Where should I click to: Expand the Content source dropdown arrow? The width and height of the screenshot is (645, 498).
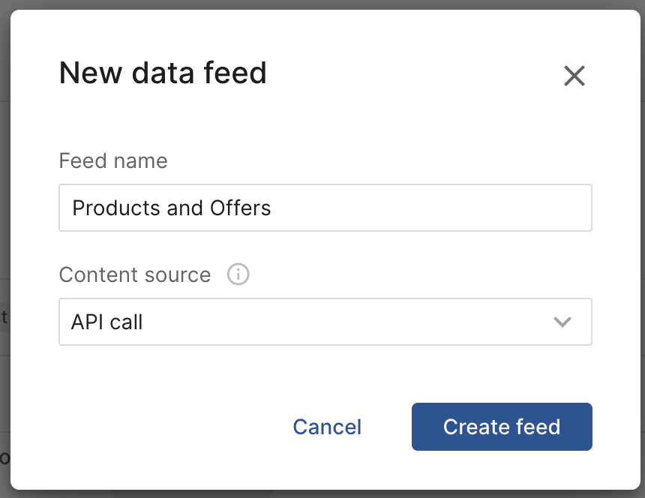(562, 322)
